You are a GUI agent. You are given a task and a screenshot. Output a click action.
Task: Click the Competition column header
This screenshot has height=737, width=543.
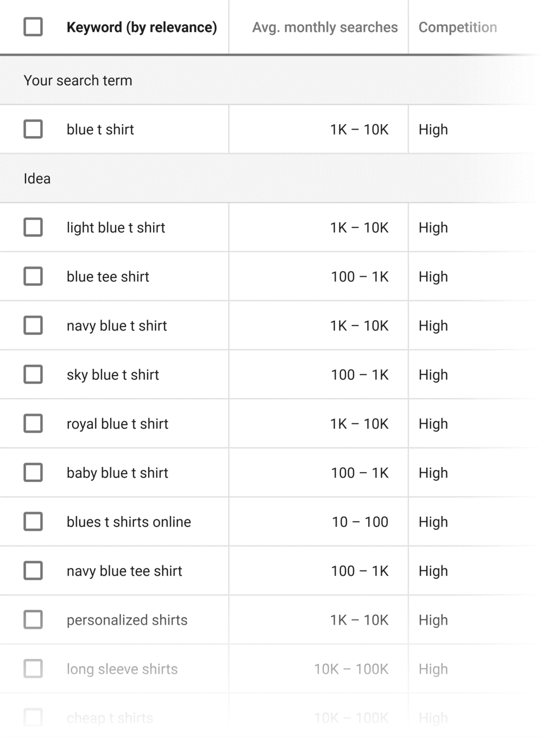(x=457, y=27)
